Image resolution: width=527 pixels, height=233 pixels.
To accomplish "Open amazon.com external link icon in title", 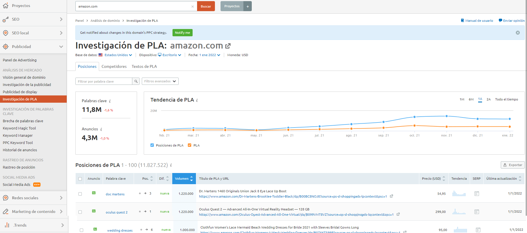I will (x=228, y=46).
